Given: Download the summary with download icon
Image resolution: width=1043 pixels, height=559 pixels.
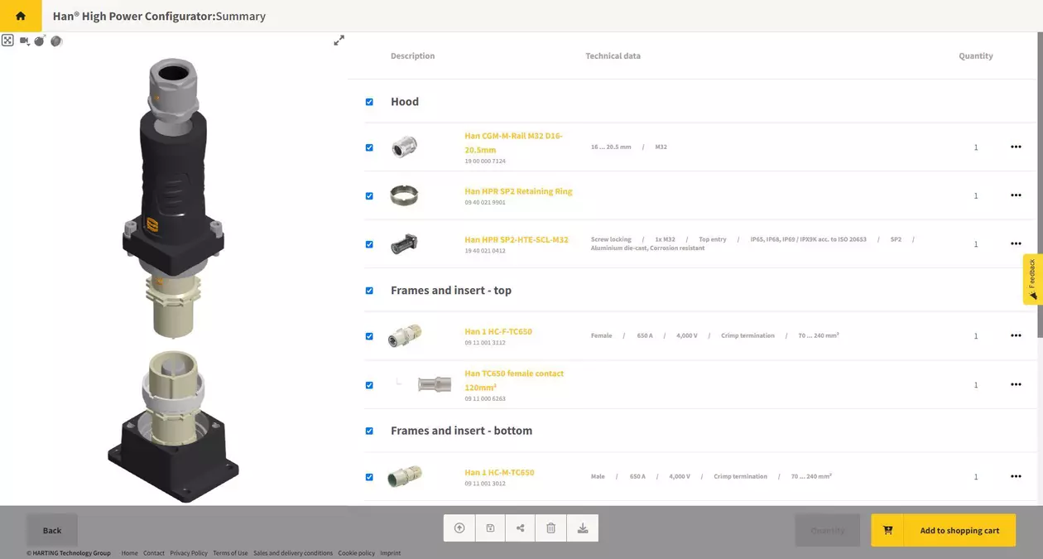Looking at the screenshot, I should point(583,528).
